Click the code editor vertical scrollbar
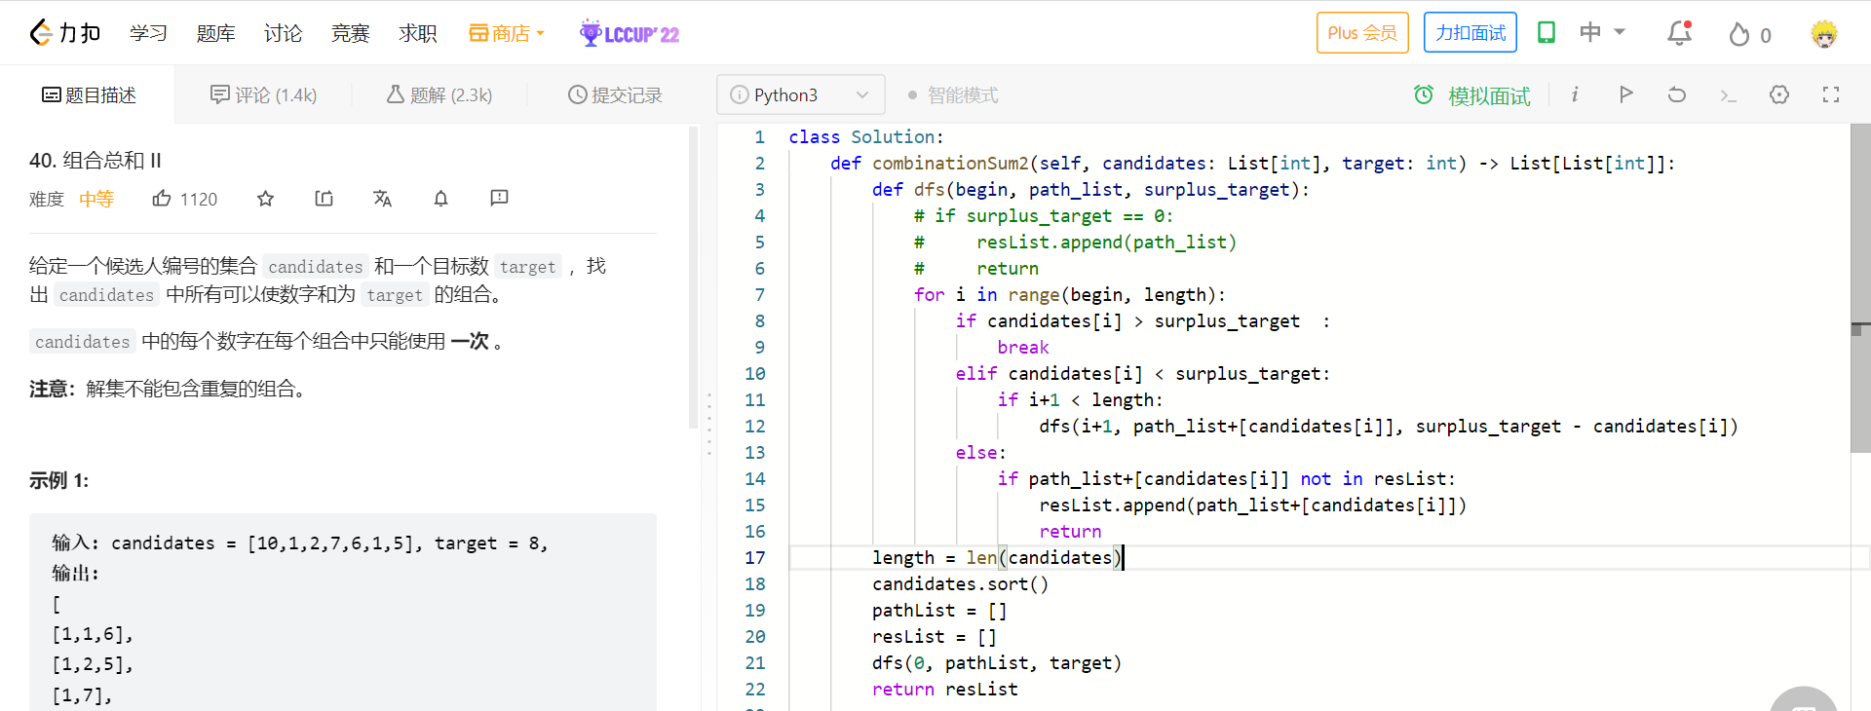 tap(1860, 289)
